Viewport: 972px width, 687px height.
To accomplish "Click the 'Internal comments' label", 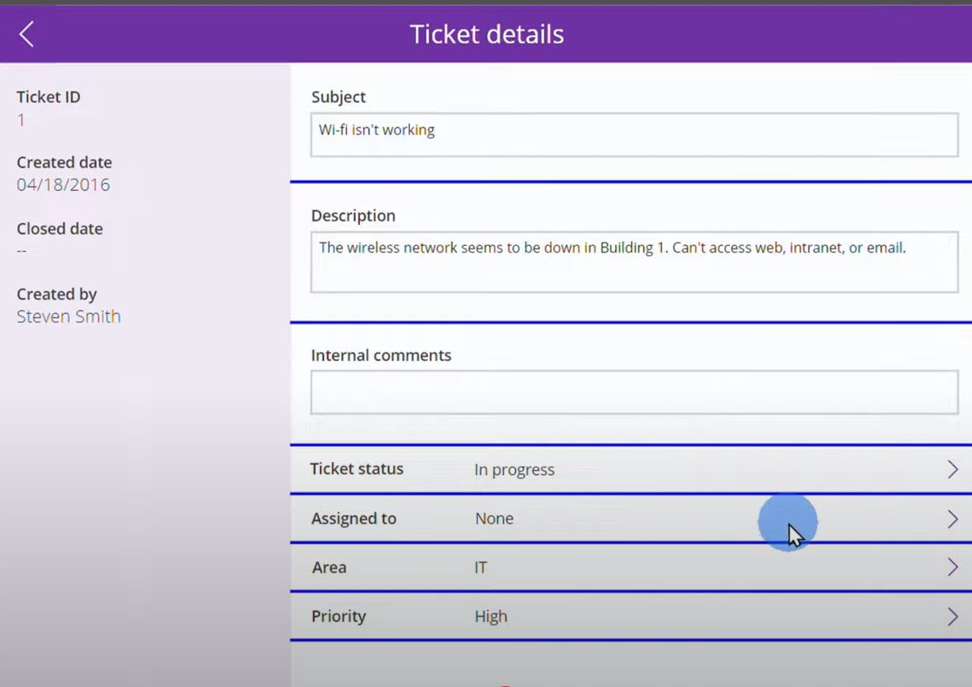I will [x=381, y=356].
